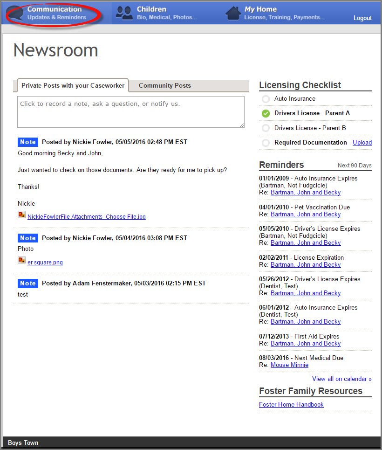Select Private Posts with your Caseworker tab
The image size is (382, 450).
[x=73, y=85]
